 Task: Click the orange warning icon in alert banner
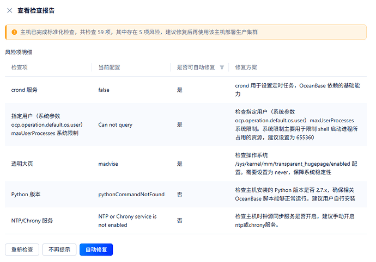click(x=14, y=32)
